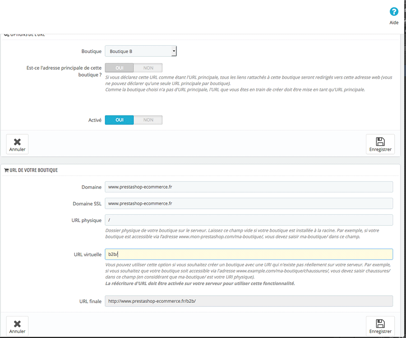
Task: Open the Aide help icon
Action: coord(394,12)
